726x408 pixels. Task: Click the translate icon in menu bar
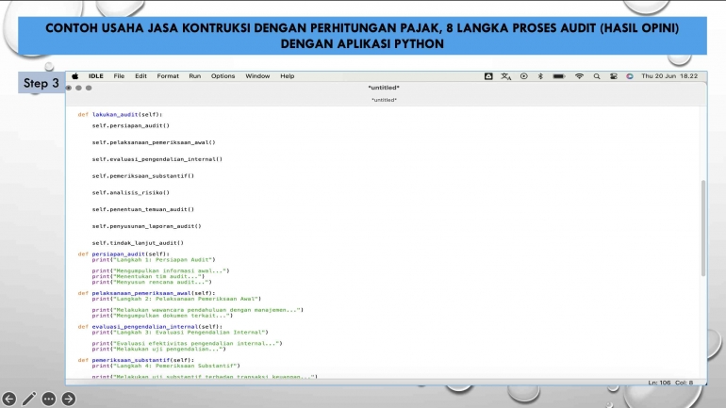click(x=506, y=76)
